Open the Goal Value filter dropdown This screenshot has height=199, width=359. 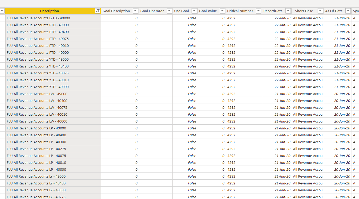click(222, 11)
